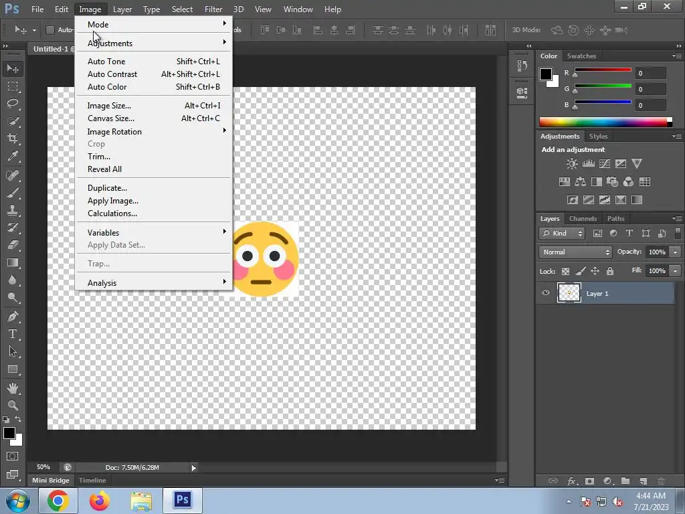Select the Clone Stamp tool

coord(13,210)
